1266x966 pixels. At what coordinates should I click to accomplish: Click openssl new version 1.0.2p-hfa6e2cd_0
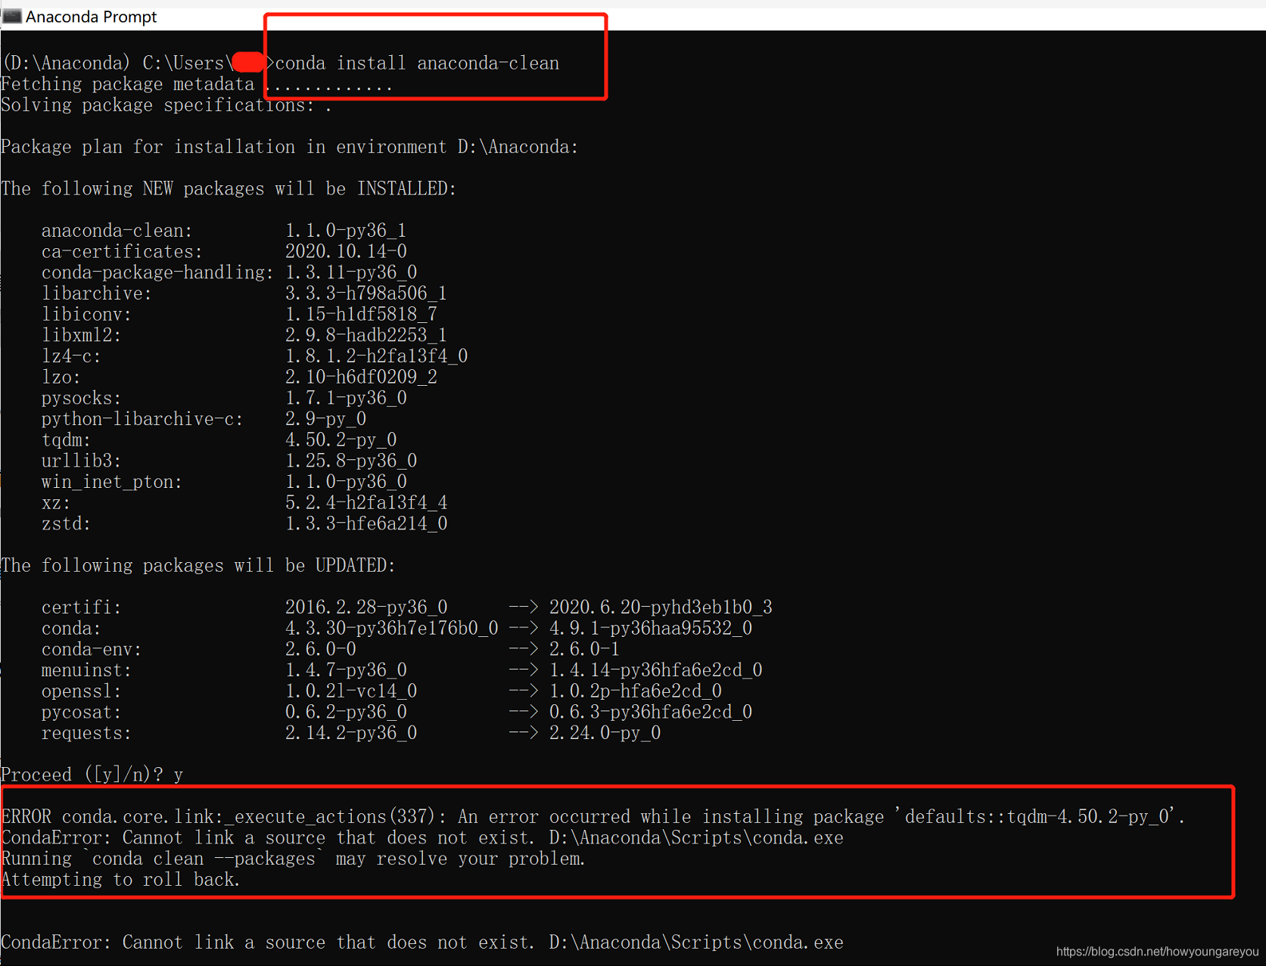point(636,691)
